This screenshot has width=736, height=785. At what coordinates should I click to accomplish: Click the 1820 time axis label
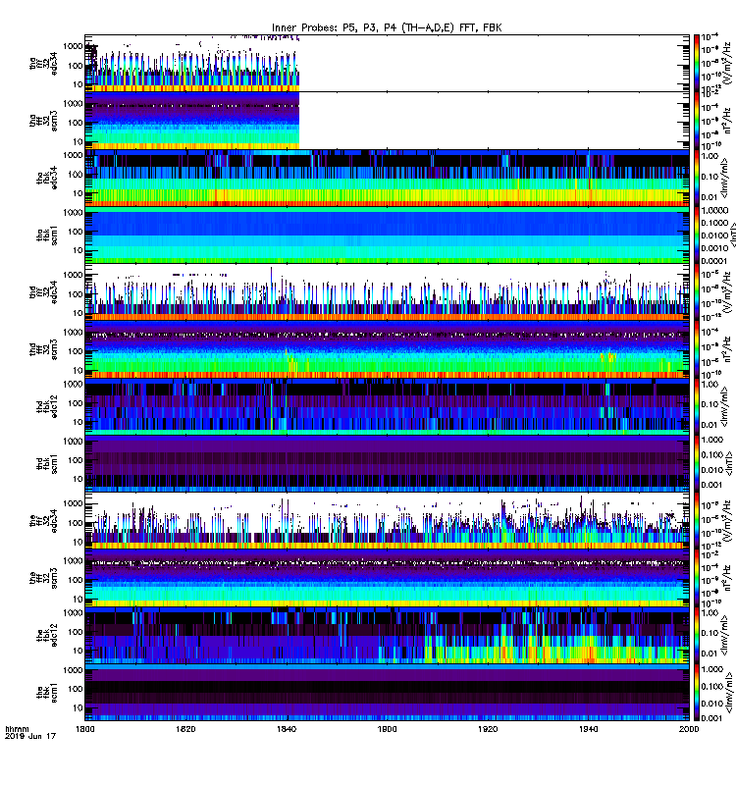tap(185, 729)
